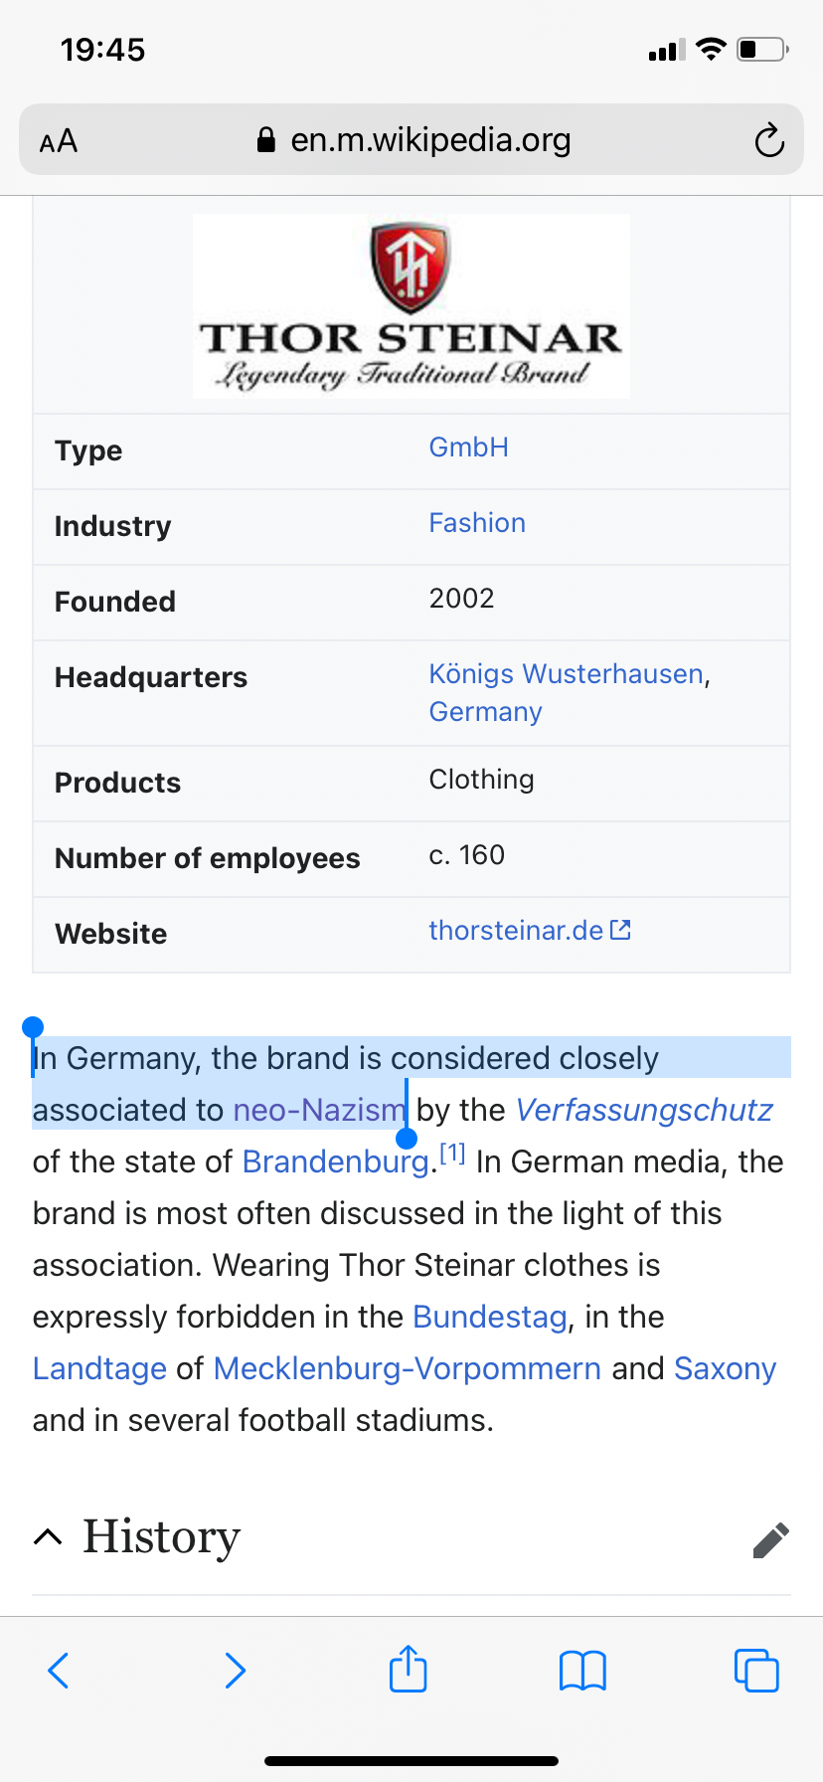The image size is (823, 1782).
Task: Open the Bundestag link
Action: pyautogui.click(x=489, y=1317)
